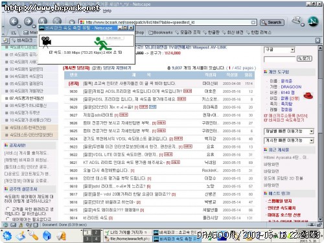Viewport: 324px width, 243px height.
Task: Open 모질라 조직 bookmark on personal toolbar
Action: click(x=188, y=32)
